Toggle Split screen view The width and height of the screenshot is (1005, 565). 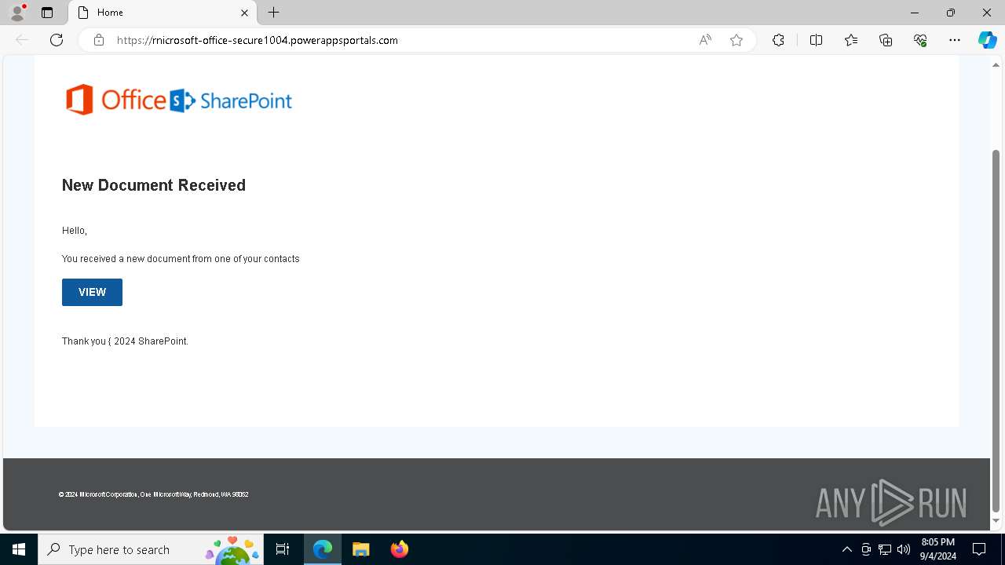[816, 40]
